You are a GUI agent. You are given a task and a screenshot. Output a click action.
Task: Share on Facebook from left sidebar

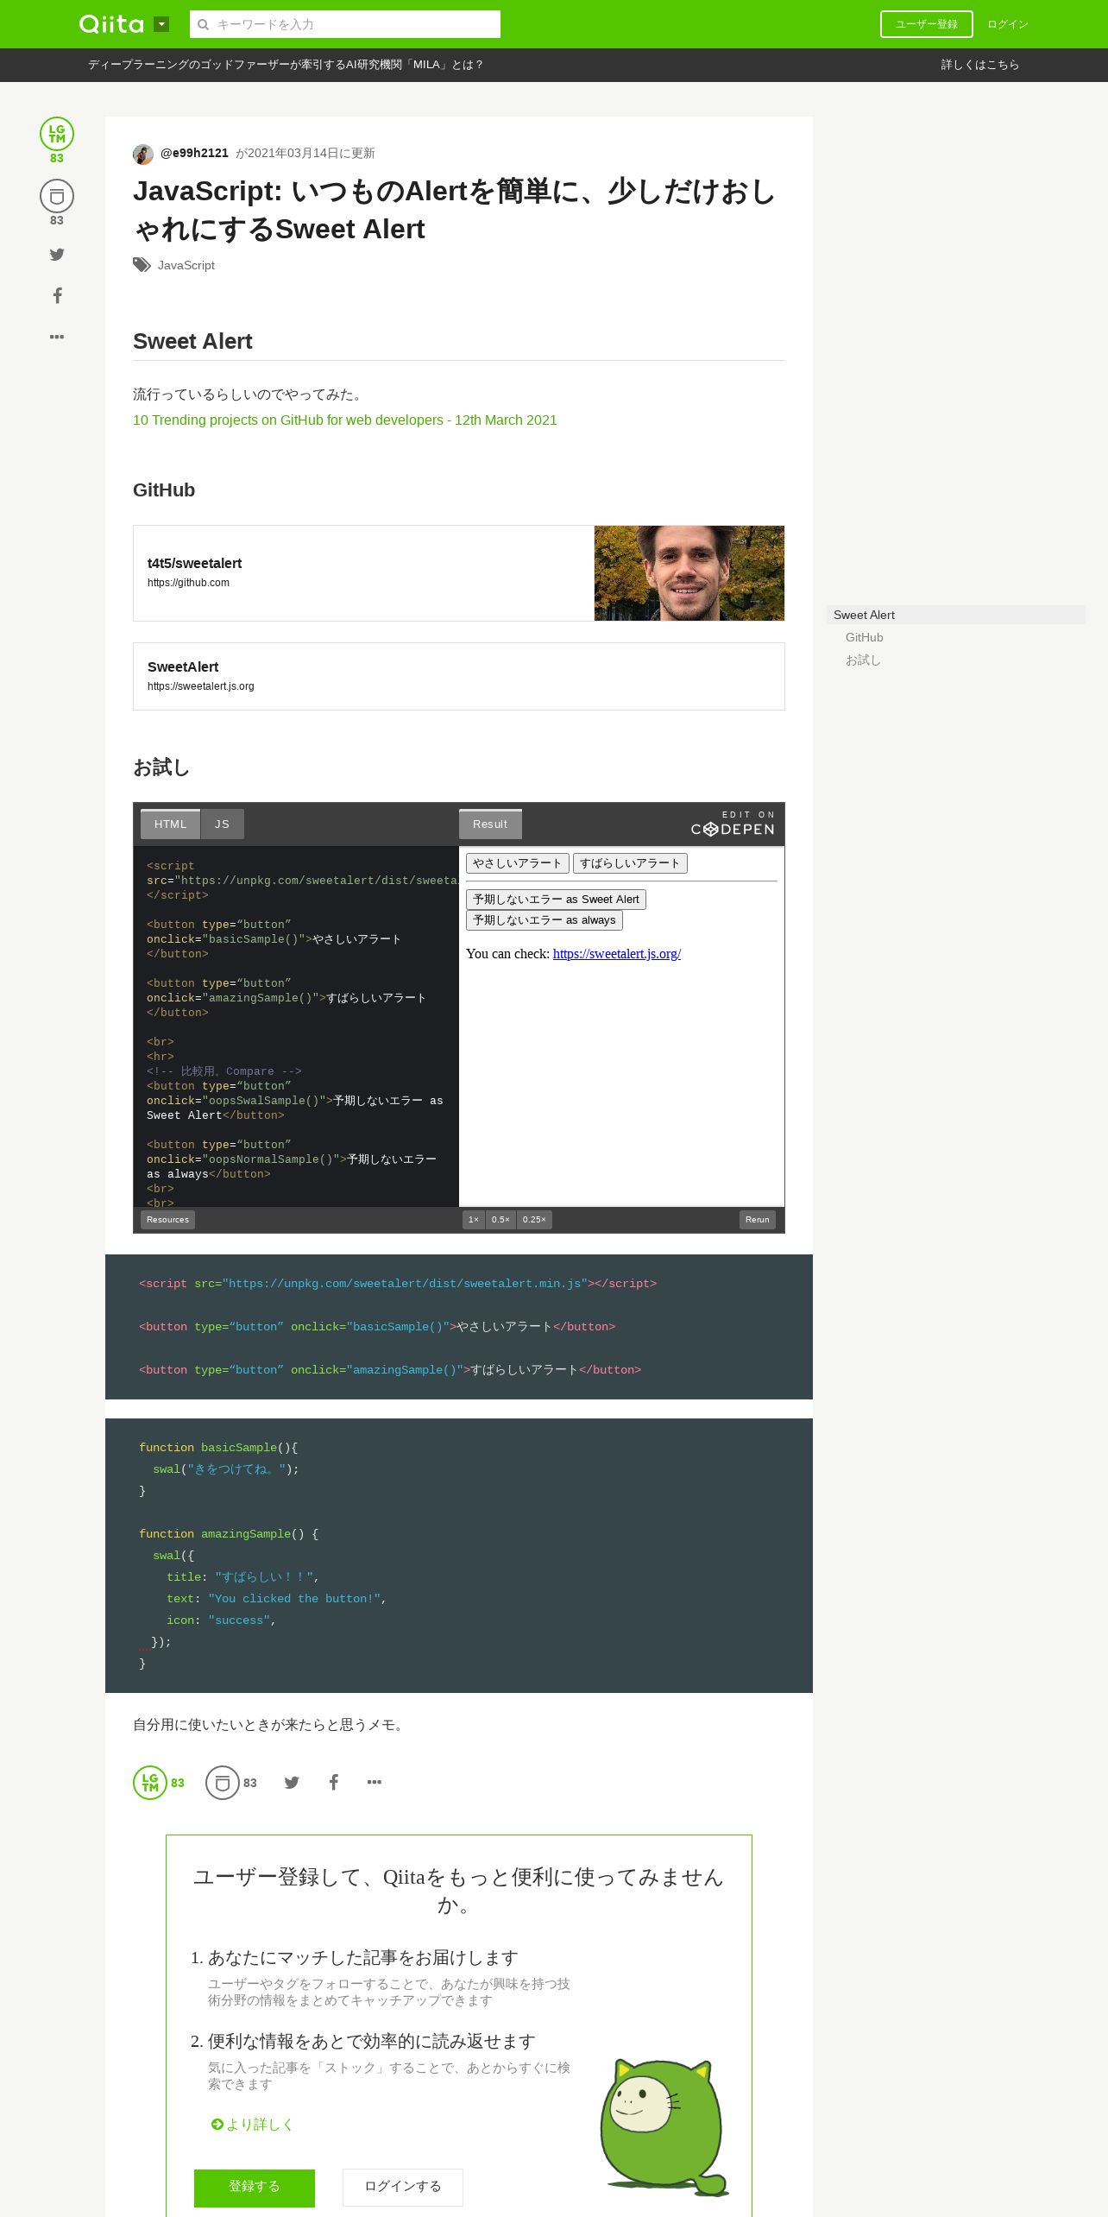click(57, 295)
